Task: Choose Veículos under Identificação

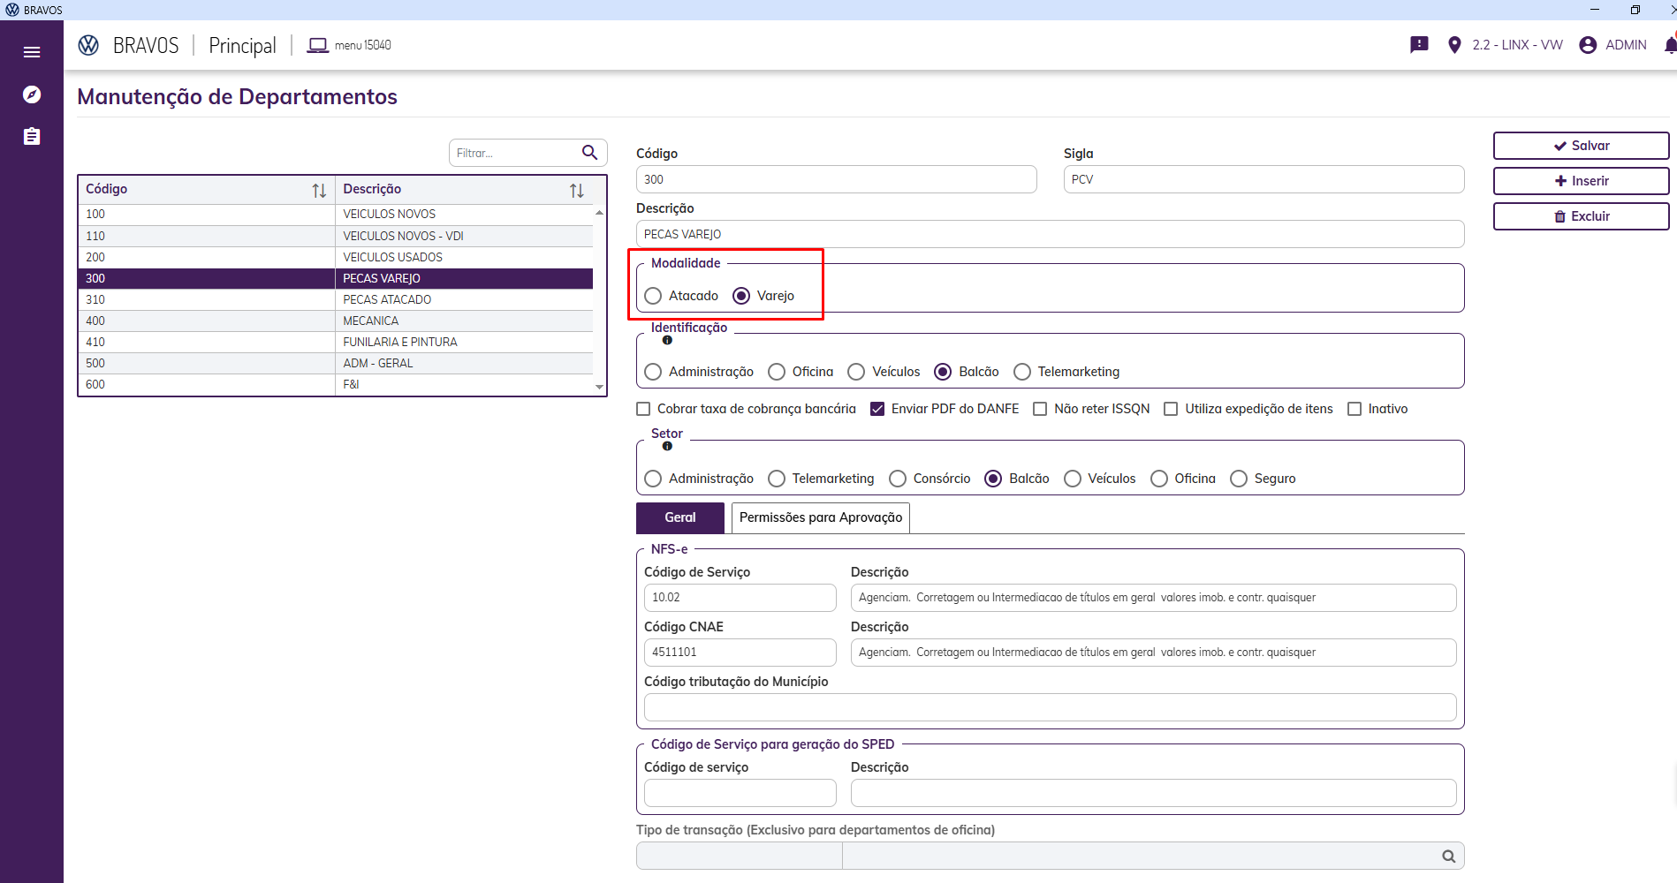Action: click(x=856, y=372)
